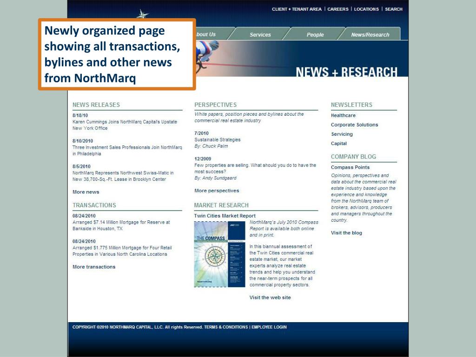Screen dimensions: 476x357
Task: Click the Search link in header
Action: pos(393,9)
